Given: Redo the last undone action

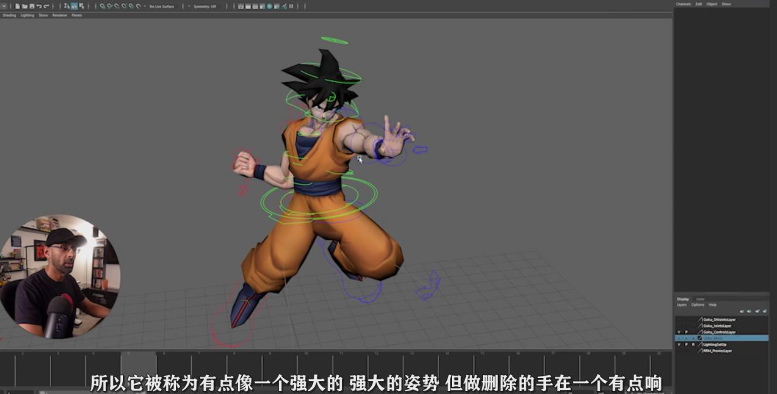Looking at the screenshot, I should [x=46, y=6].
